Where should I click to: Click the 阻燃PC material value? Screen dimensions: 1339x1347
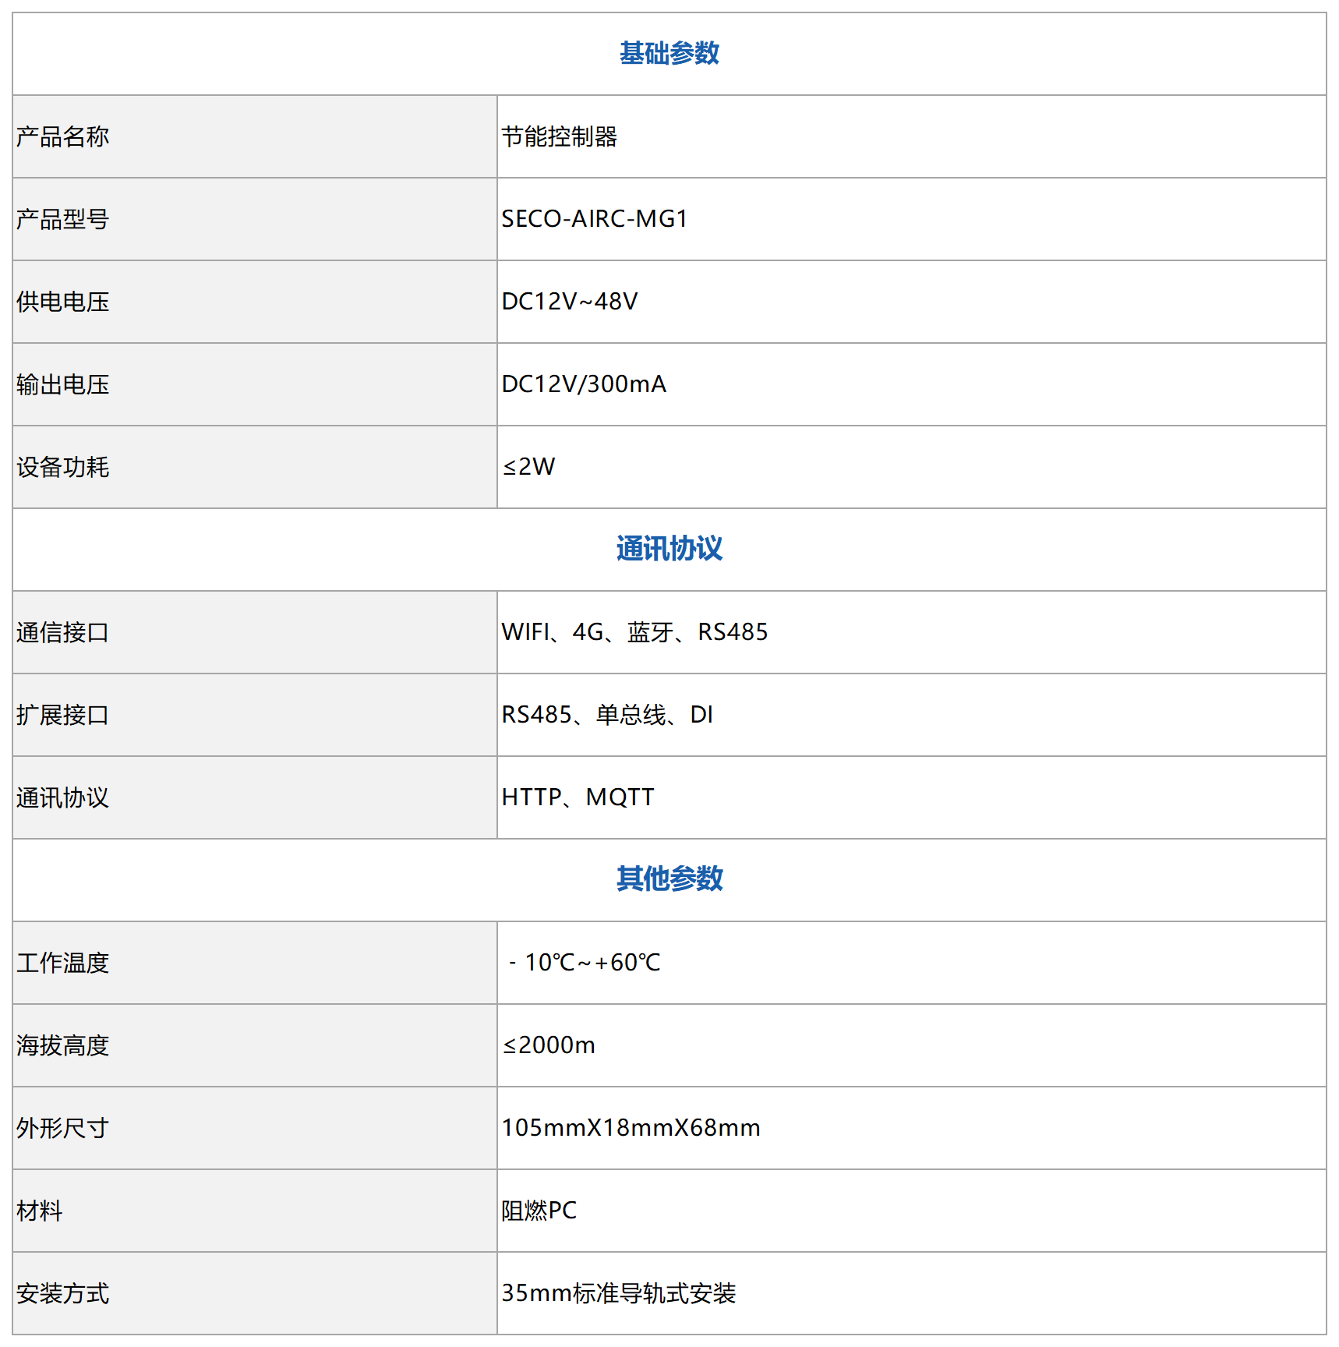(539, 1211)
